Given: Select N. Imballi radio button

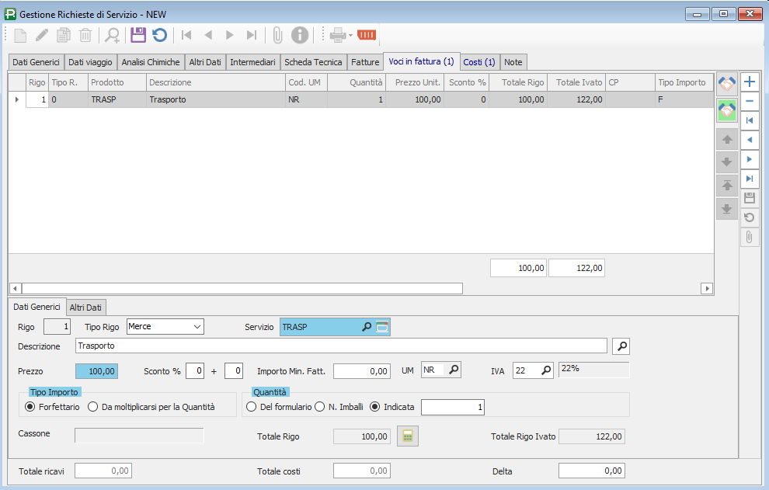Looking at the screenshot, I should pyautogui.click(x=319, y=406).
